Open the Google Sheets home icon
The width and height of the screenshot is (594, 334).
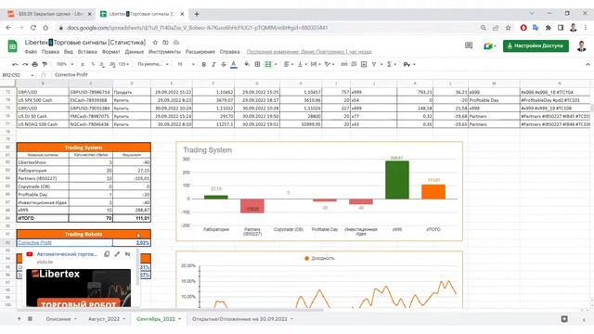[x=12, y=46]
